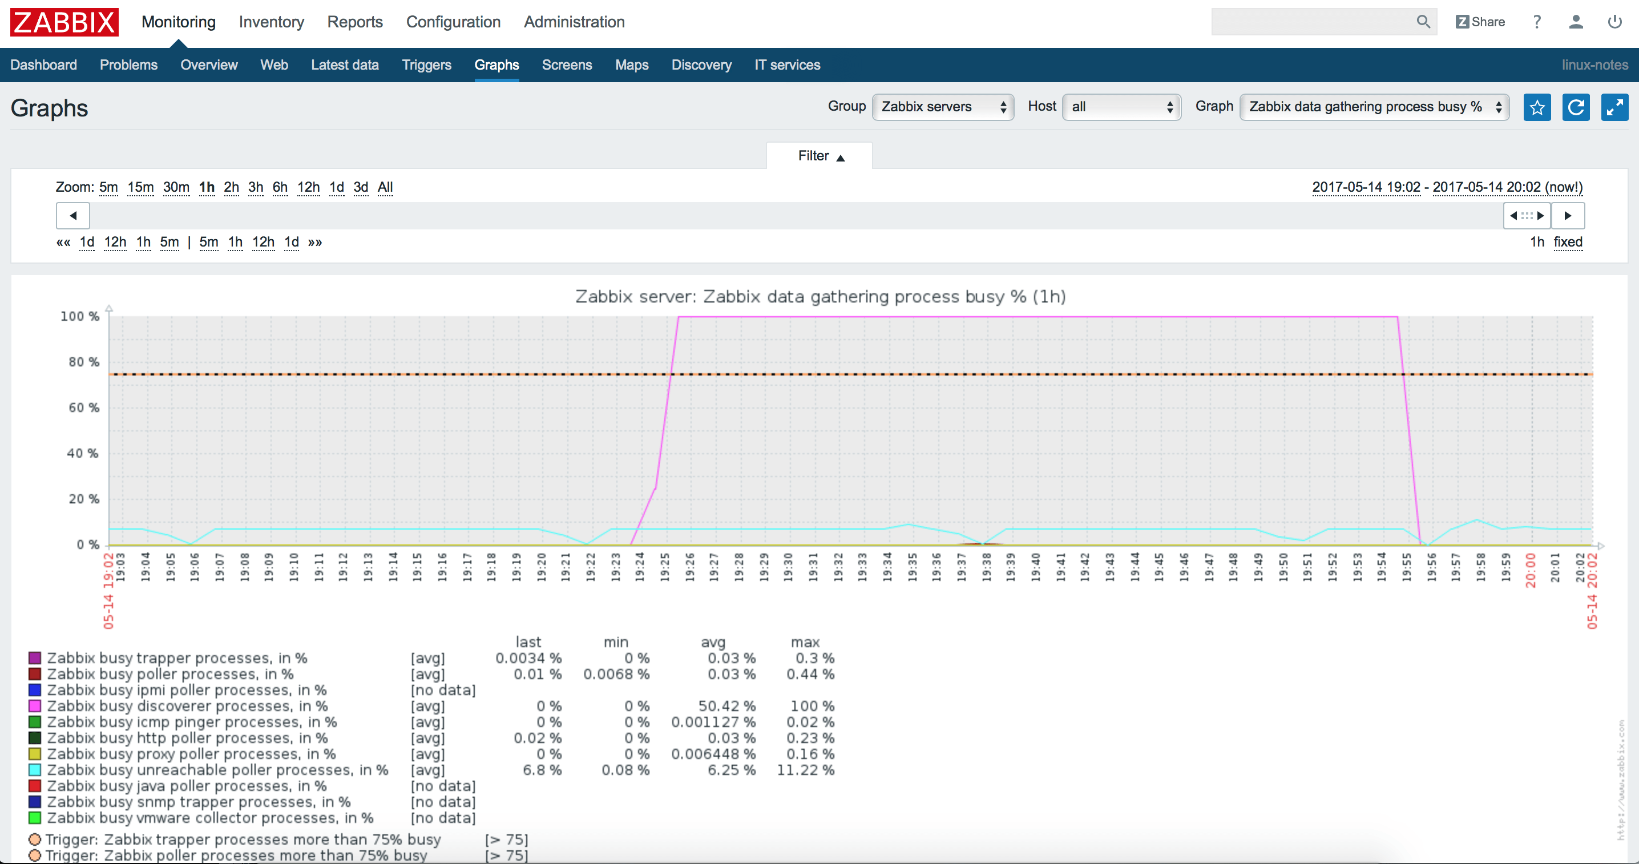Set zoom to 5m
The width and height of the screenshot is (1639, 864).
(x=109, y=187)
